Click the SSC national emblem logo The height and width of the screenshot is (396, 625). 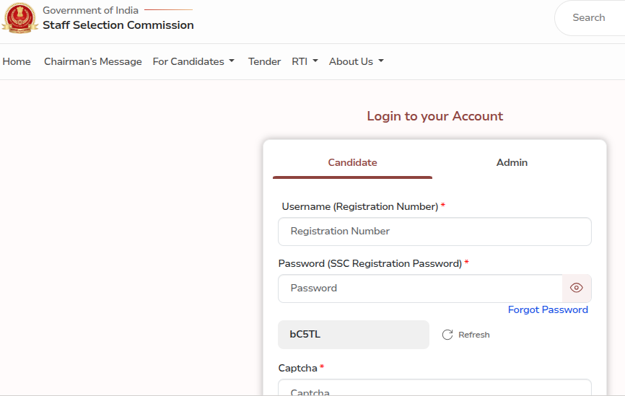(19, 19)
